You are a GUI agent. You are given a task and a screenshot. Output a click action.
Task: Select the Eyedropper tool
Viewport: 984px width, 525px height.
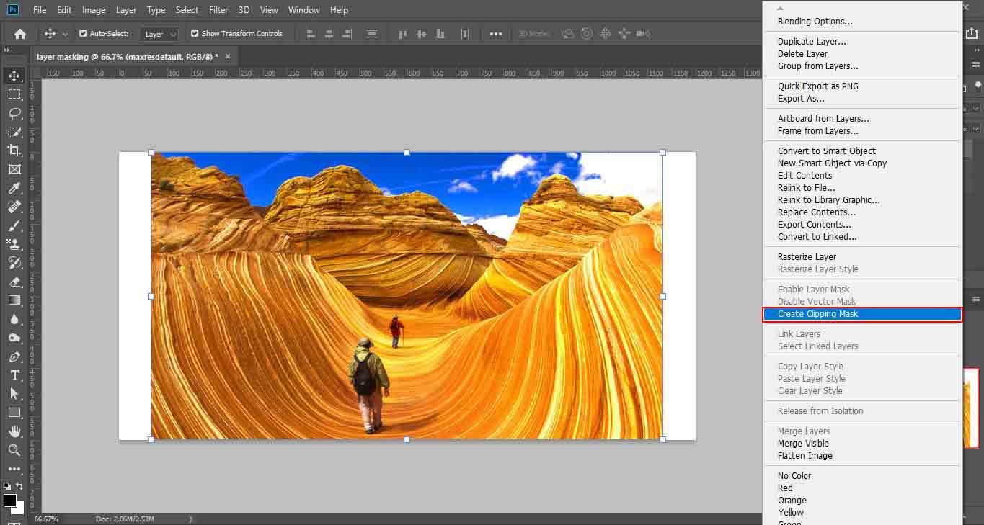[14, 188]
